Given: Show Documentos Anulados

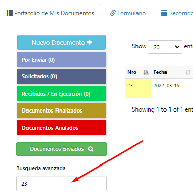Looking at the screenshot, I should [62, 128].
